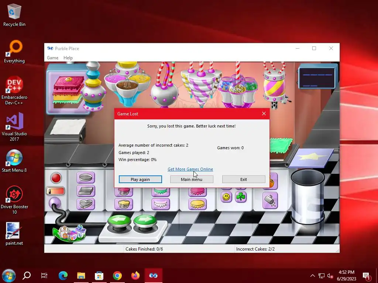Launch Google Chrome from taskbar
Screen dimensions: 378x283
(117, 276)
